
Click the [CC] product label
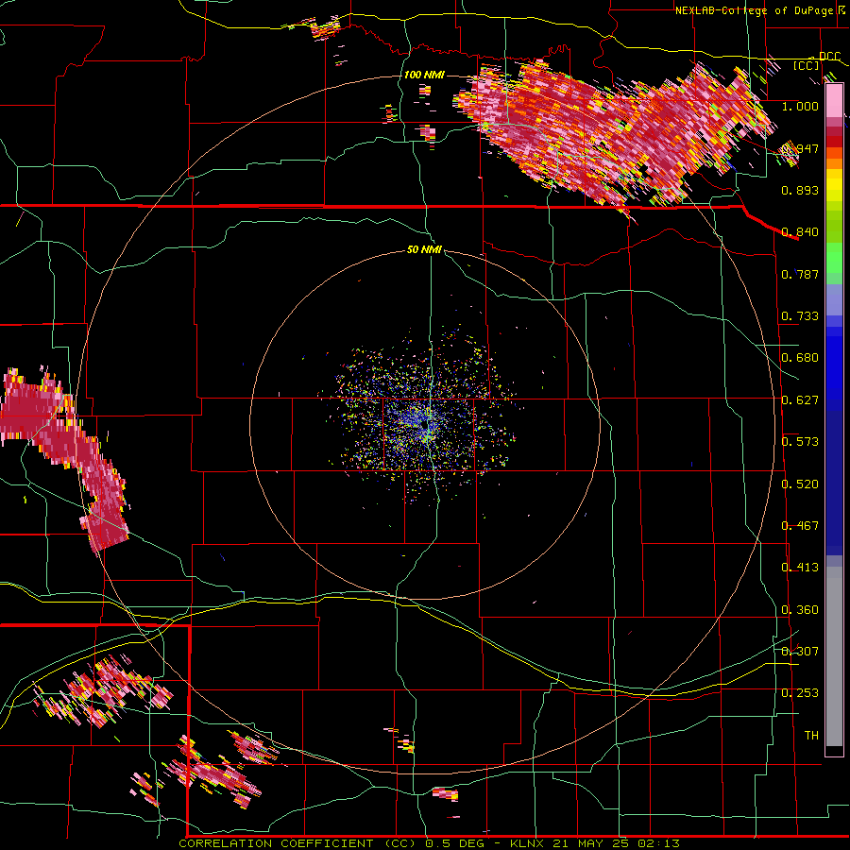[807, 65]
